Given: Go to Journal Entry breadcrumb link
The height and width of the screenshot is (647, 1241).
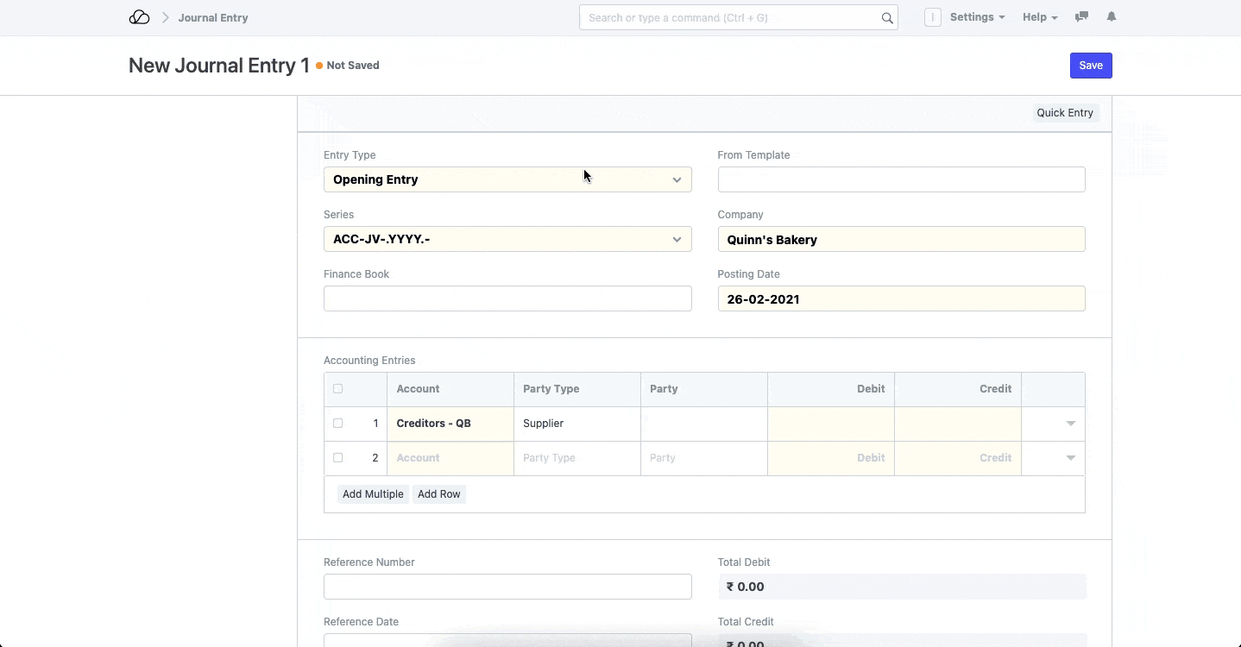Looking at the screenshot, I should pyautogui.click(x=213, y=17).
